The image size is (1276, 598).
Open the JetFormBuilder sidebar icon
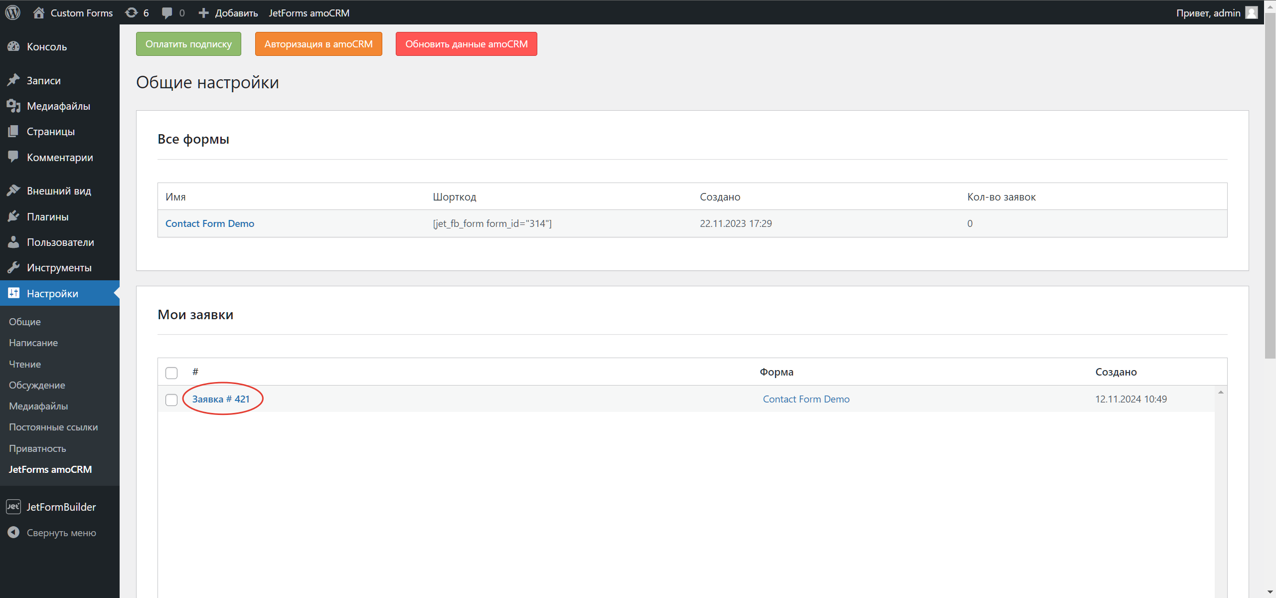point(12,507)
